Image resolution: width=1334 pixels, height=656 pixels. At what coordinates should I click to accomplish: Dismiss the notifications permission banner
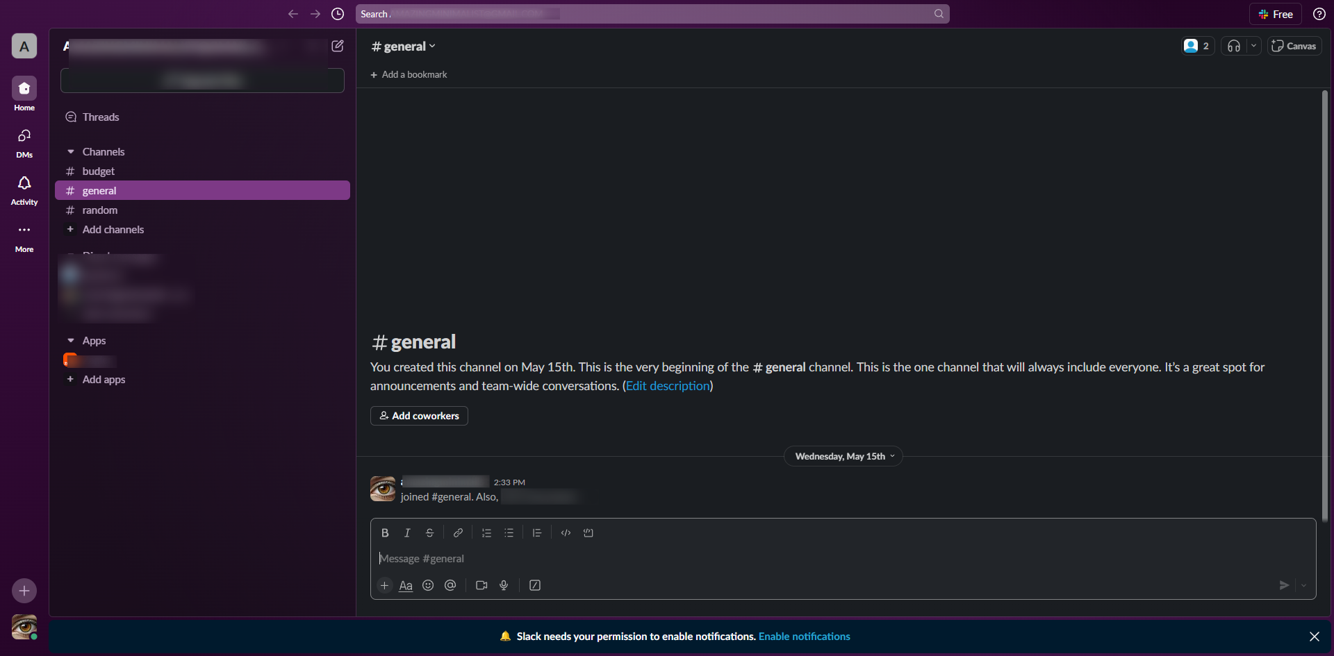1314,637
